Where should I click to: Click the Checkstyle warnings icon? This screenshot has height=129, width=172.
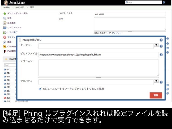[5, 47]
